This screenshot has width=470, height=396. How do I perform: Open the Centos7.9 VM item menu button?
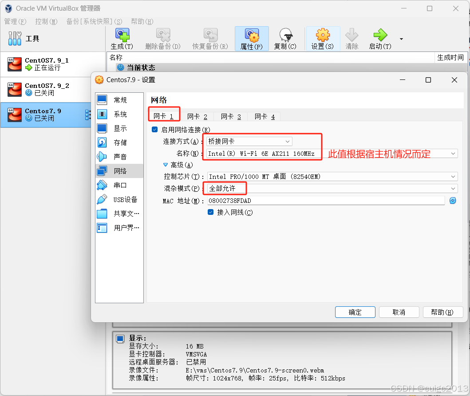tap(87, 115)
